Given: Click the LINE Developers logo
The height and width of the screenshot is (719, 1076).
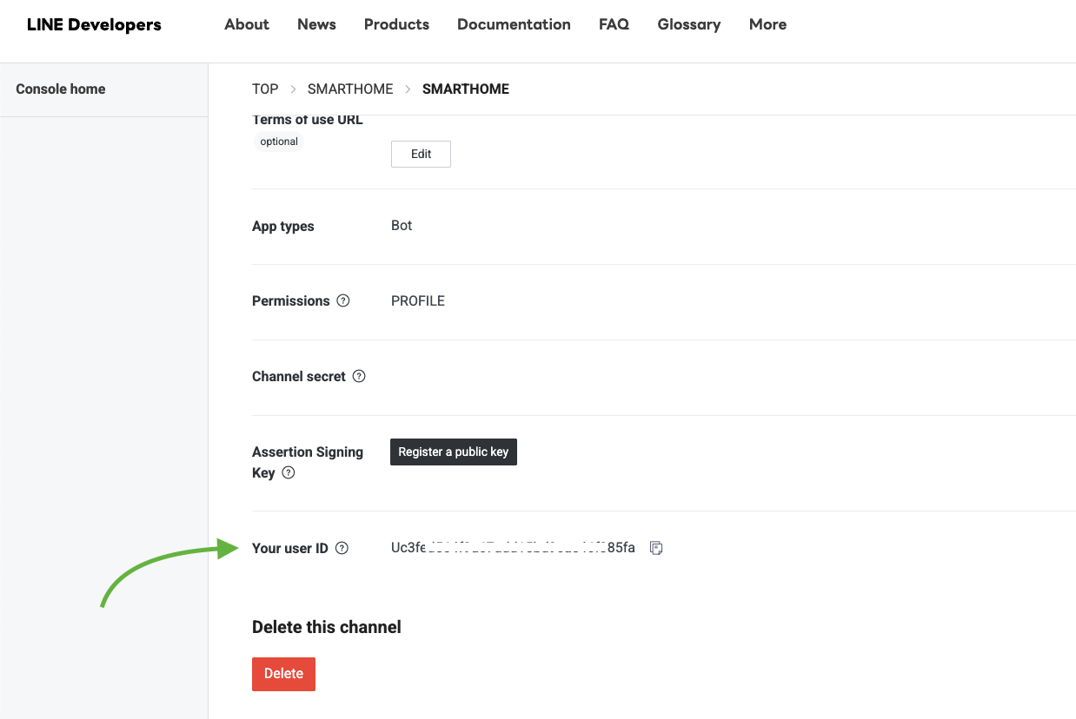Looking at the screenshot, I should click(x=94, y=24).
